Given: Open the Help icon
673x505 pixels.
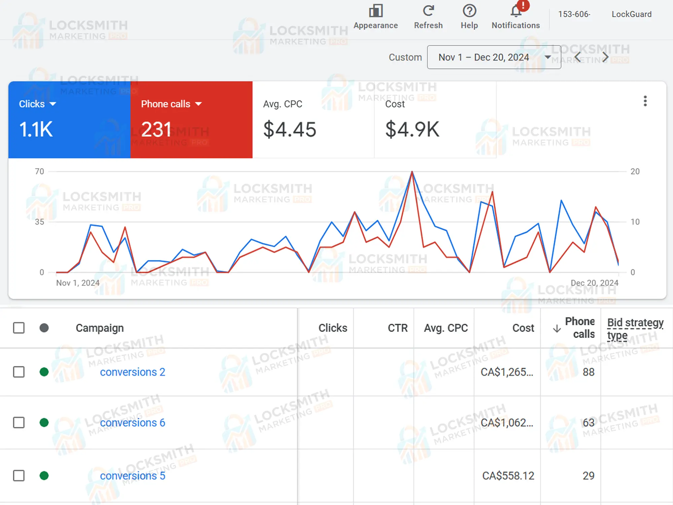Looking at the screenshot, I should point(469,11).
